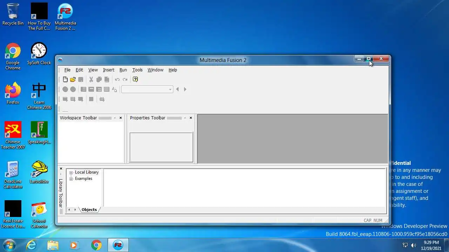Close the Properties Toolbar panel
Viewport: 449px width, 252px height.
[191, 118]
